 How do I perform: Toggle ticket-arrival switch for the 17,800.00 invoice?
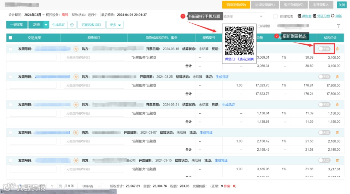click(x=324, y=77)
